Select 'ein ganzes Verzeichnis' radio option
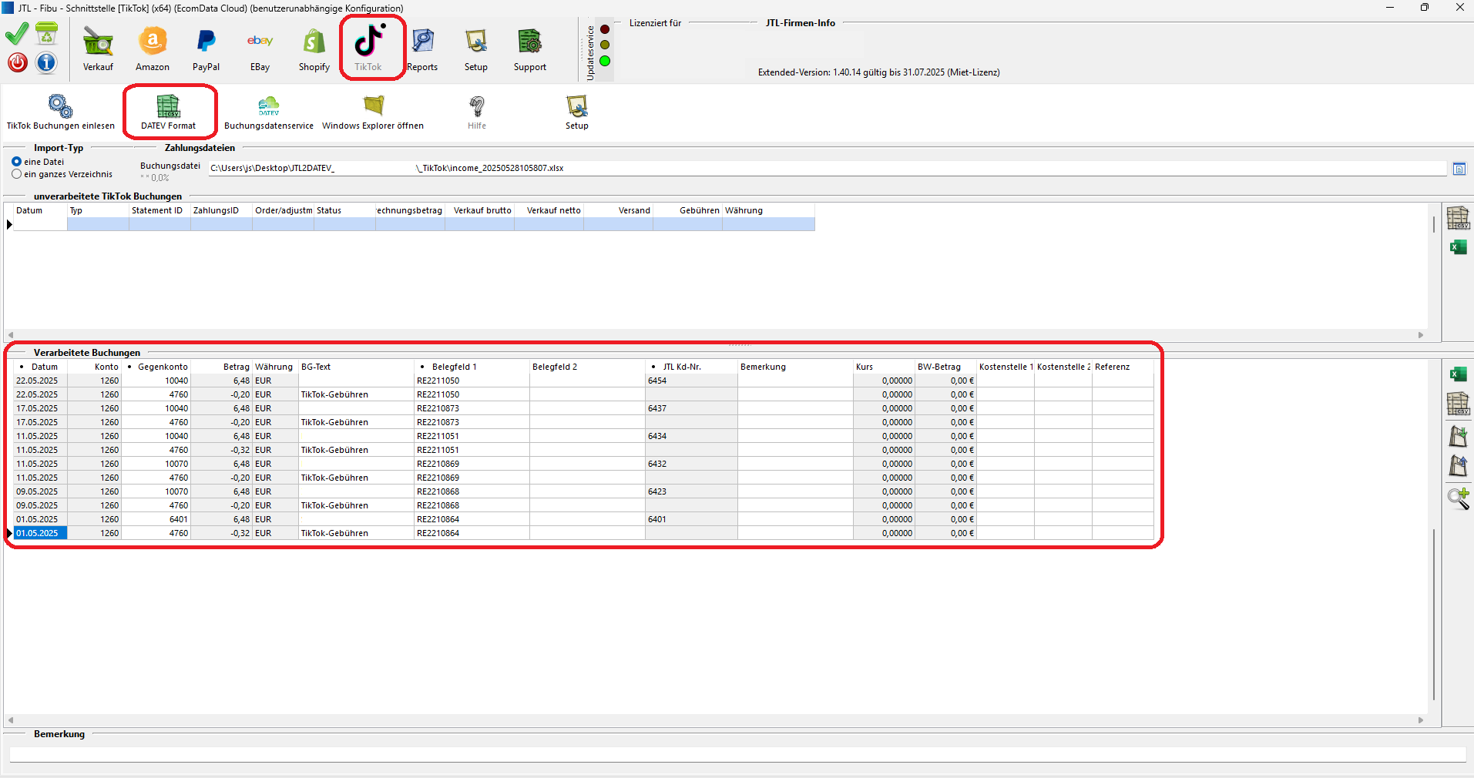The height and width of the screenshot is (778, 1474). (x=17, y=174)
